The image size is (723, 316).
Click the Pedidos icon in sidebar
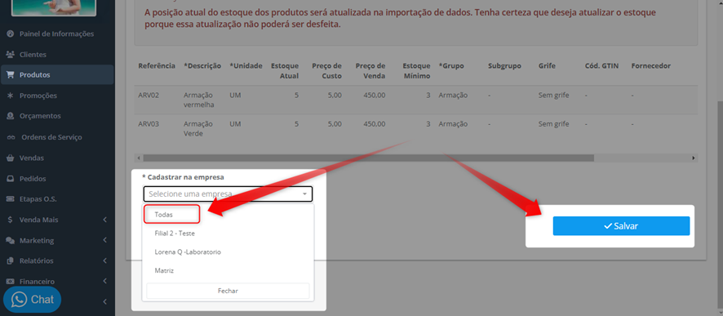click(x=10, y=179)
